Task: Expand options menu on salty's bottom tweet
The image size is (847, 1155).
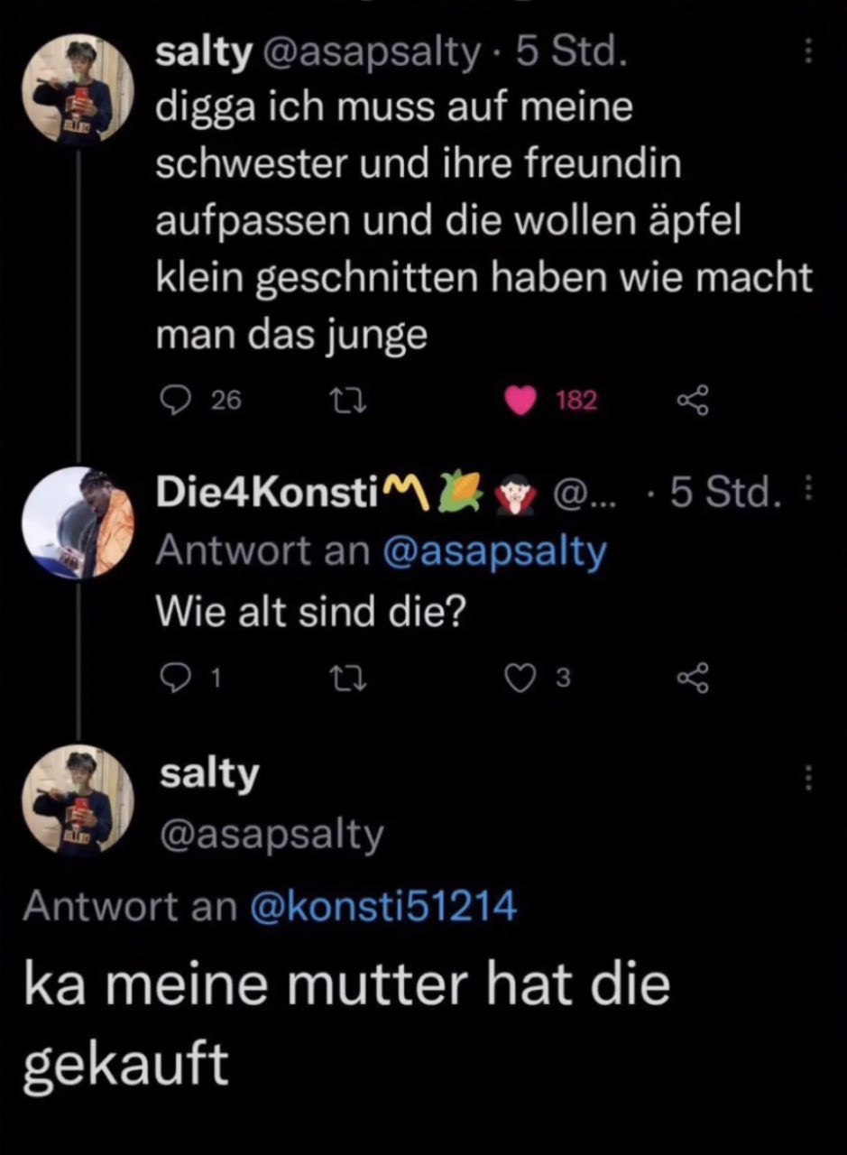Action: pyautogui.click(x=807, y=778)
